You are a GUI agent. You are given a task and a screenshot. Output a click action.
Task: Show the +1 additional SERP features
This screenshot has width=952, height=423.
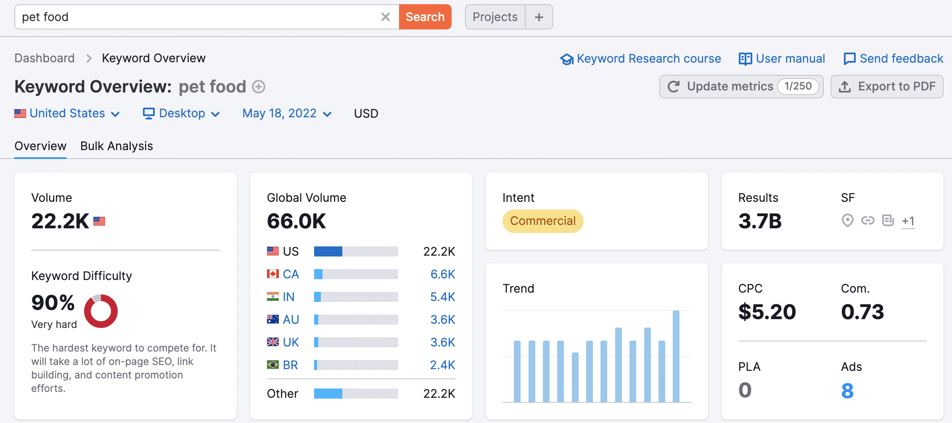[908, 221]
